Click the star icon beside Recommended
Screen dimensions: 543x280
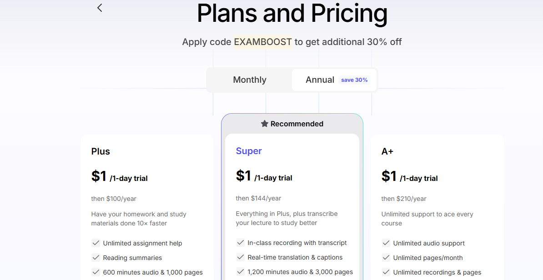265,124
